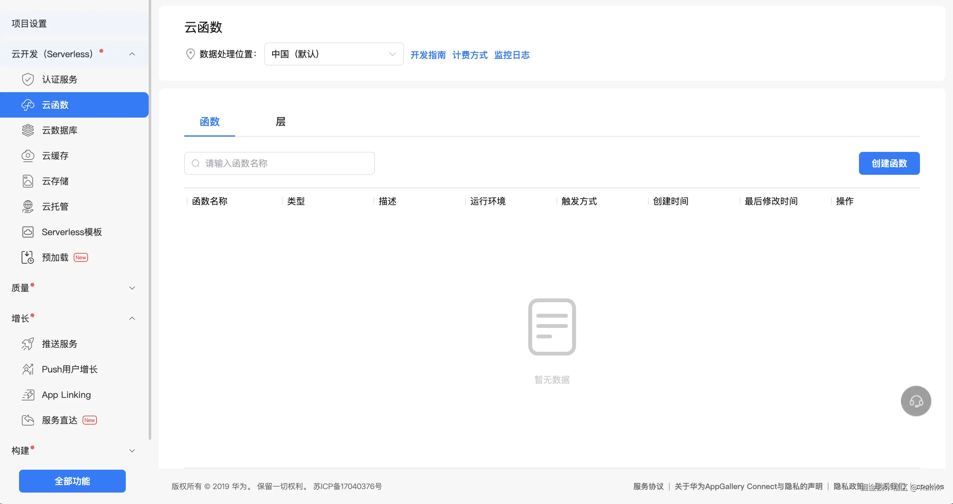Expand the 质量 sidebar section
The width and height of the screenshot is (953, 504).
coord(132,288)
